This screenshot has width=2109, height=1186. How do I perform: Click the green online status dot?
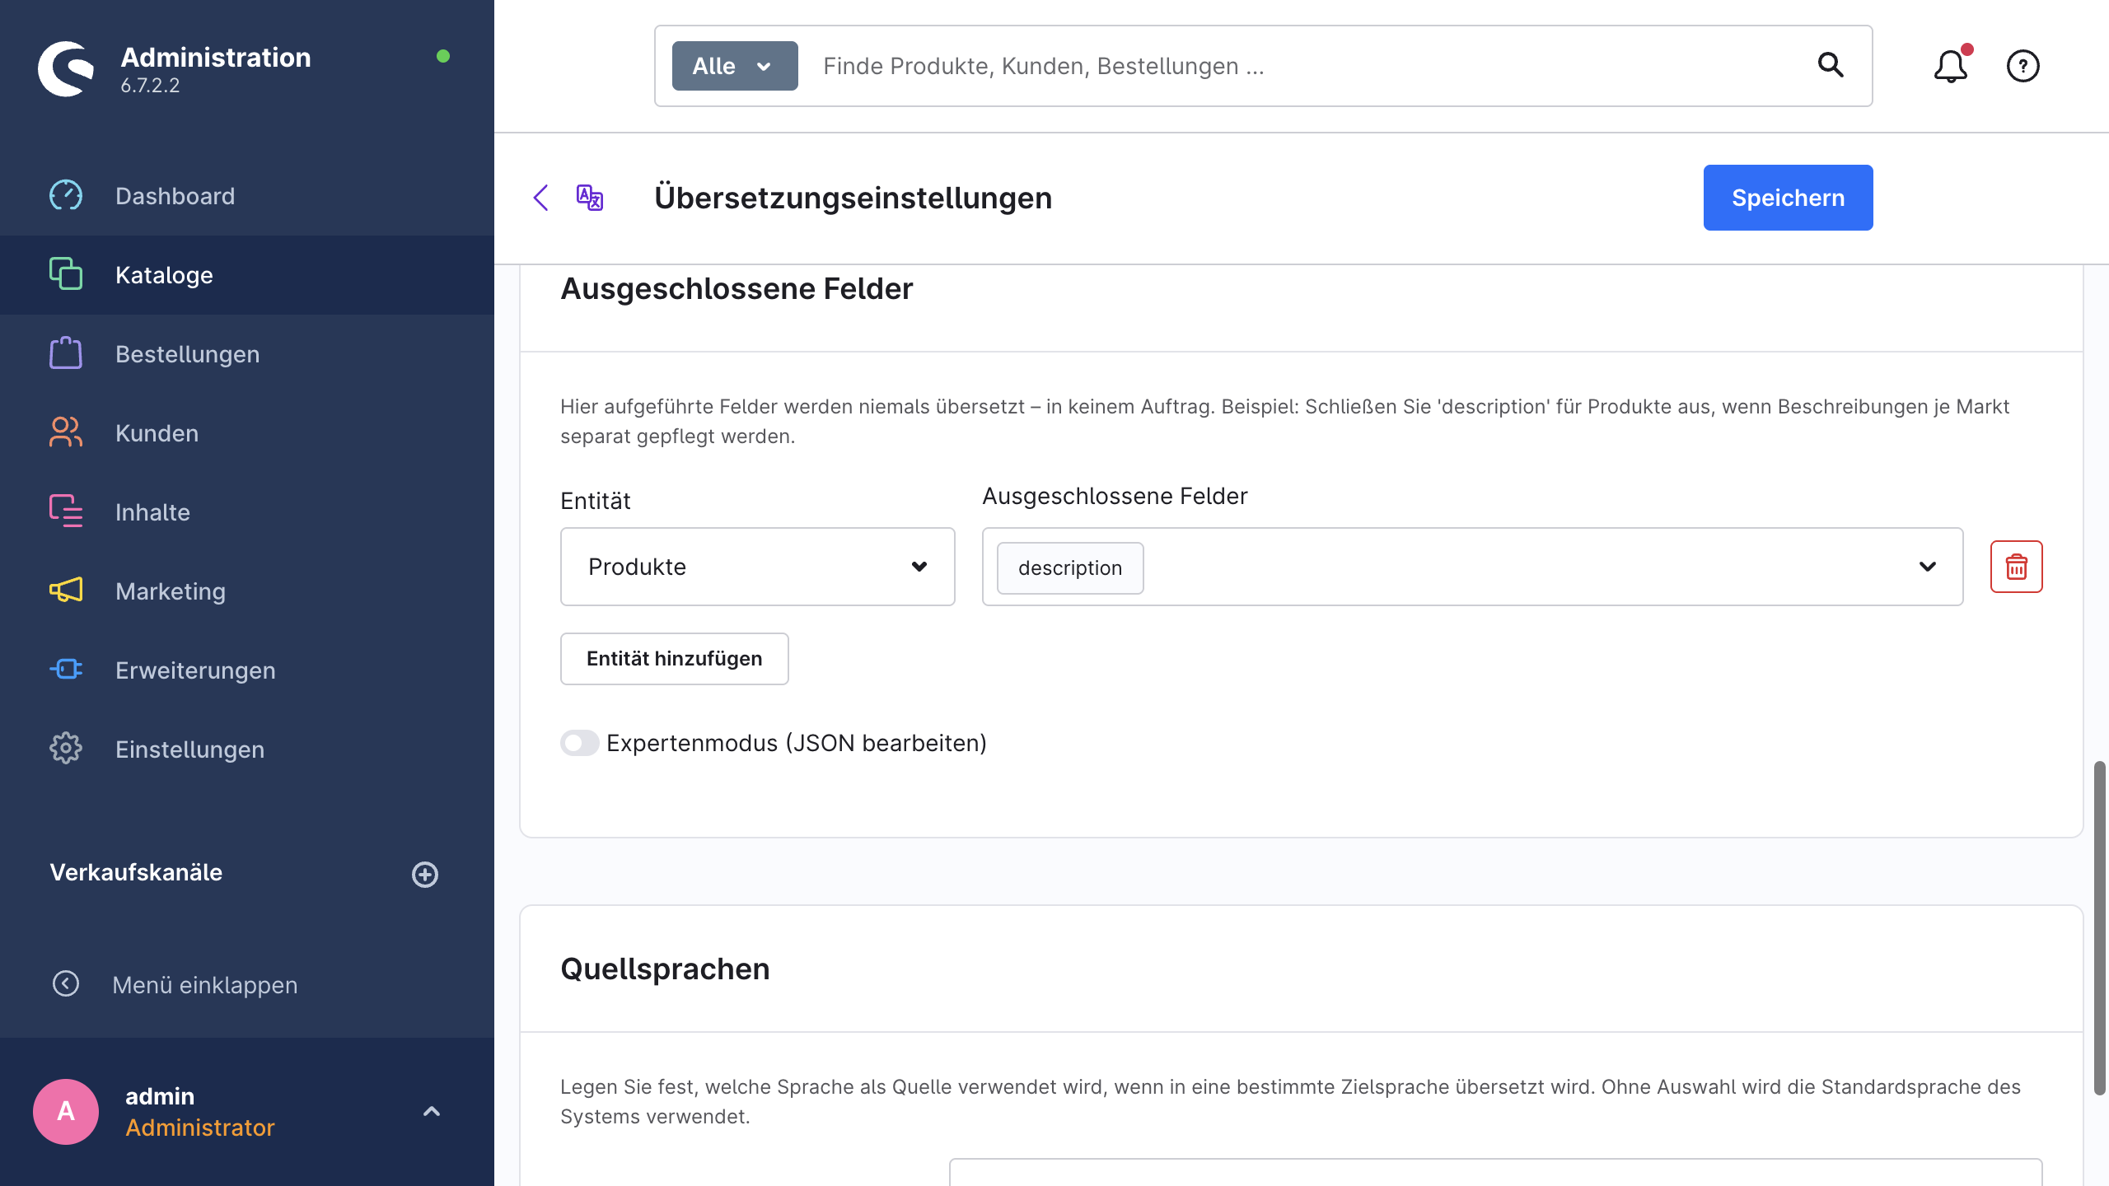tap(443, 57)
